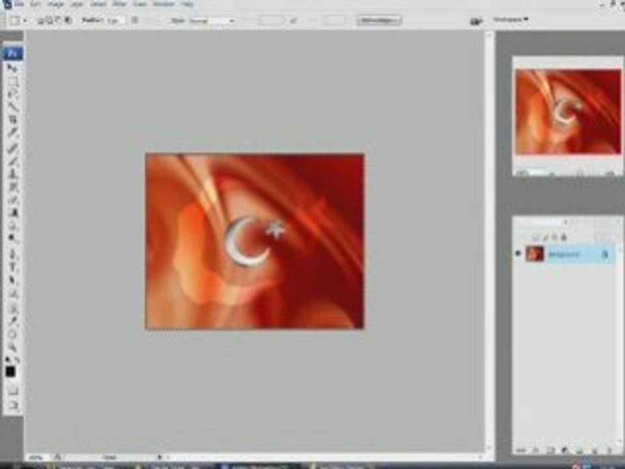Click the lock icon on Background layer

click(605, 254)
